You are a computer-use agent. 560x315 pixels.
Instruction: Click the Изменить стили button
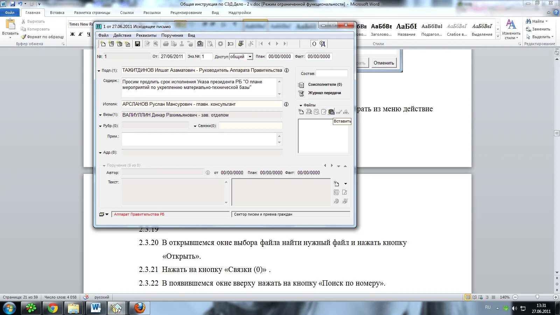(511, 29)
